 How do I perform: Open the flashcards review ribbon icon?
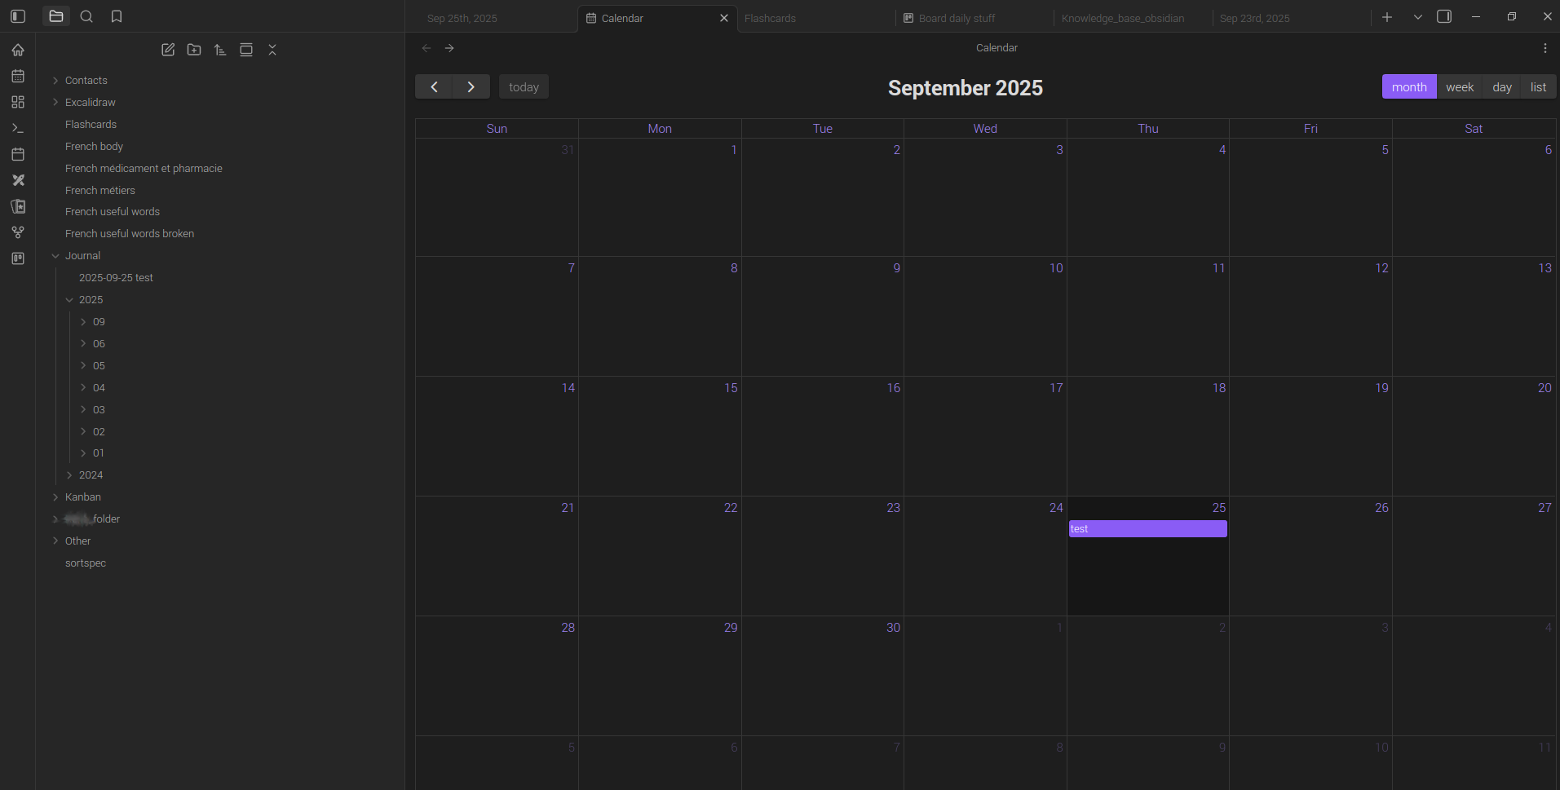coord(18,206)
